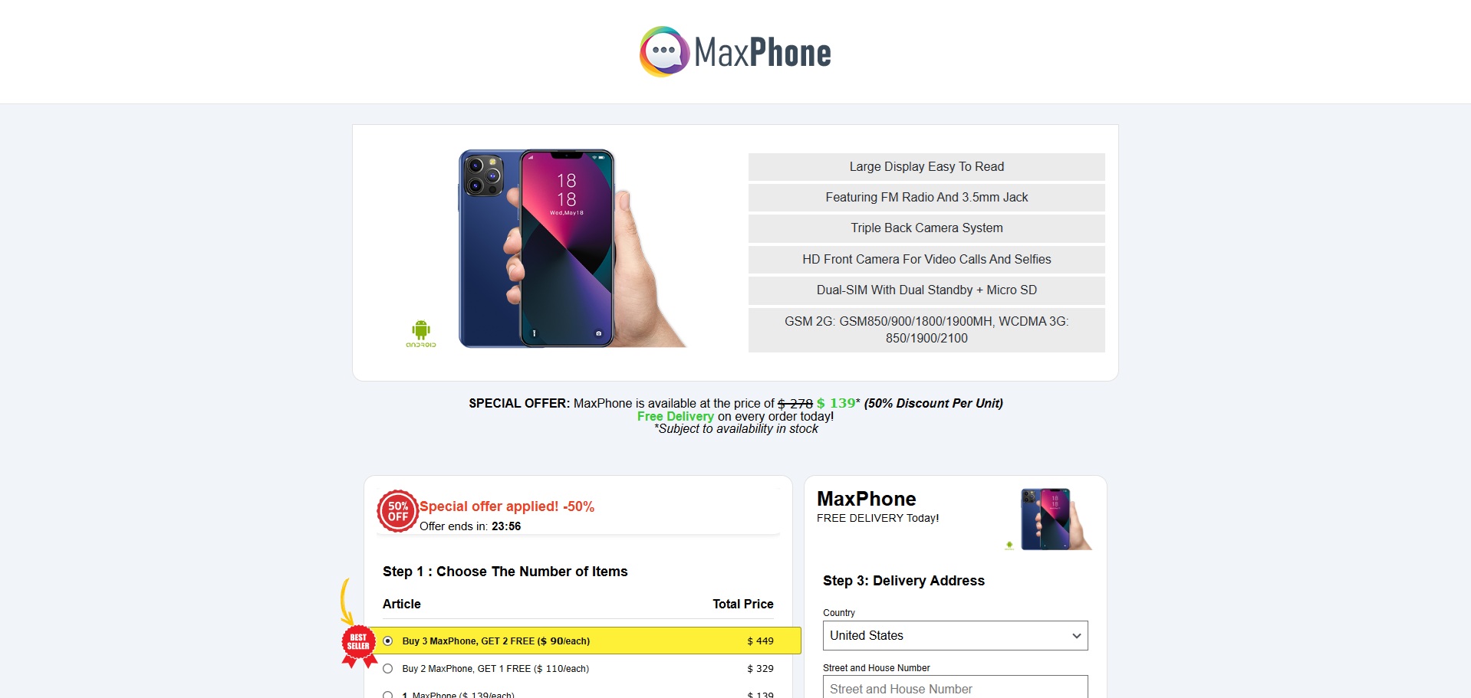The image size is (1471, 698).
Task: Open the Country dropdown showing United States
Action: pyautogui.click(x=956, y=636)
